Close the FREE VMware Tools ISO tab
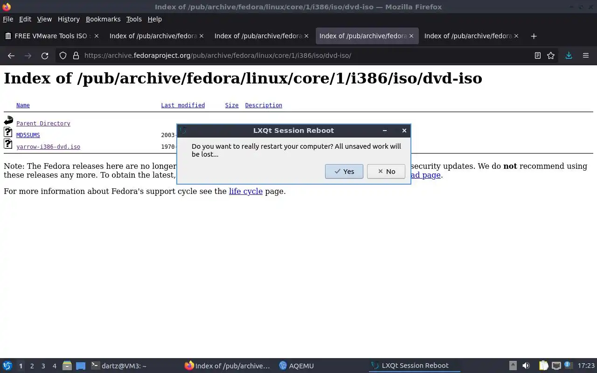Screen dimensions: 597x373 pos(96,36)
